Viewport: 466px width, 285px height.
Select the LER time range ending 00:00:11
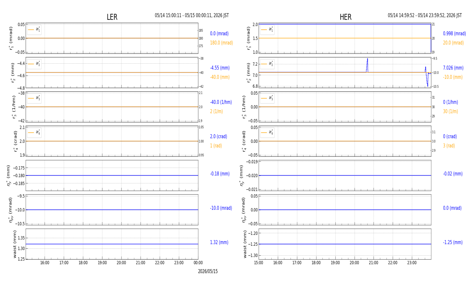click(192, 16)
